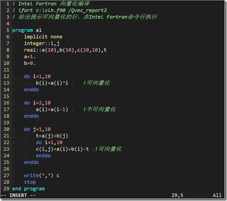Screen dimensions: 227x201
Task: Click line number 4 in the gutter
Action: tap(8, 24)
